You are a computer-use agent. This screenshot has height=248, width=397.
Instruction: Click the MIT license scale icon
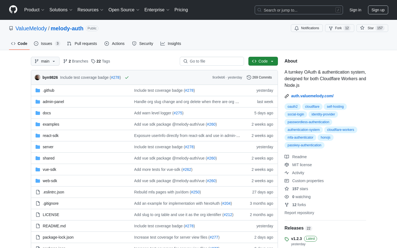click(x=287, y=165)
